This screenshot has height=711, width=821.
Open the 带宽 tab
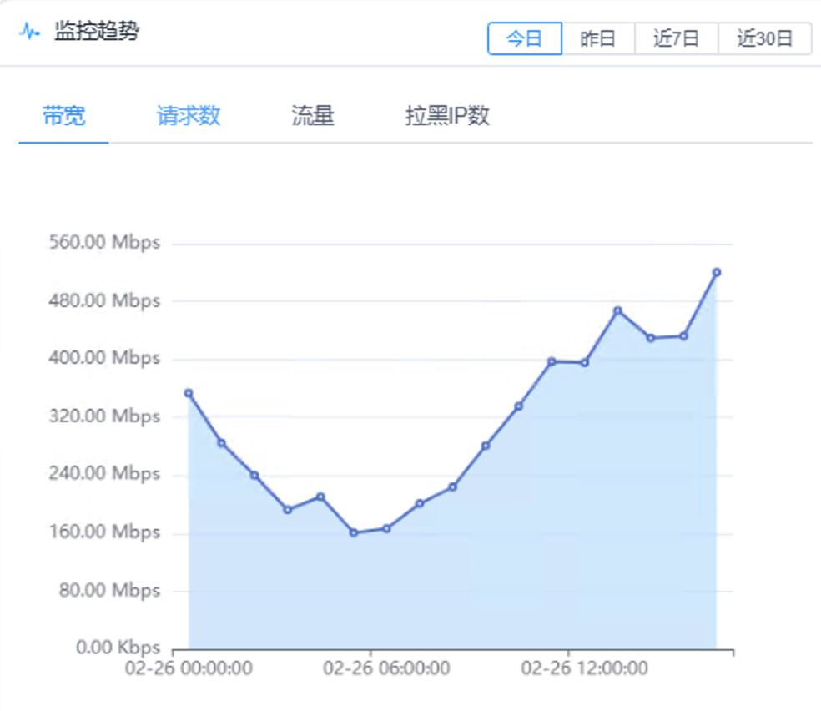63,116
